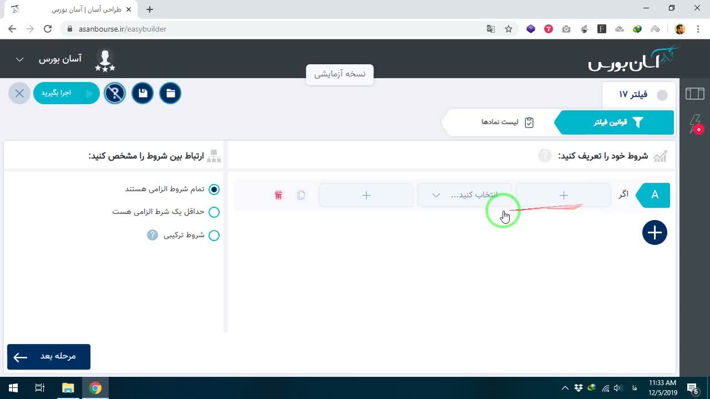Open the user avatar with stars
Image resolution: width=710 pixels, height=399 pixels.
(x=105, y=60)
